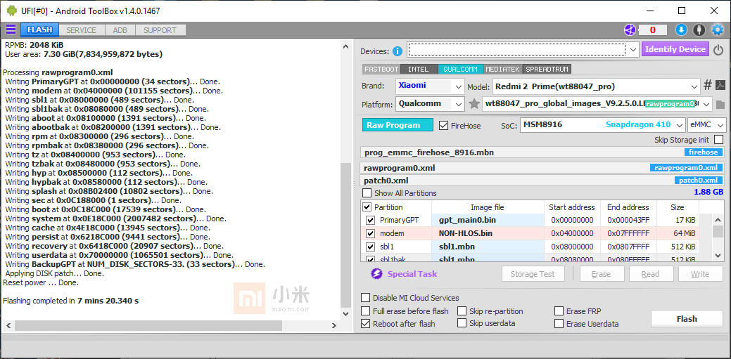Image resolution: width=731 pixels, height=359 pixels.
Task: Open the SoC MSM8916 dropdown
Action: click(x=679, y=125)
